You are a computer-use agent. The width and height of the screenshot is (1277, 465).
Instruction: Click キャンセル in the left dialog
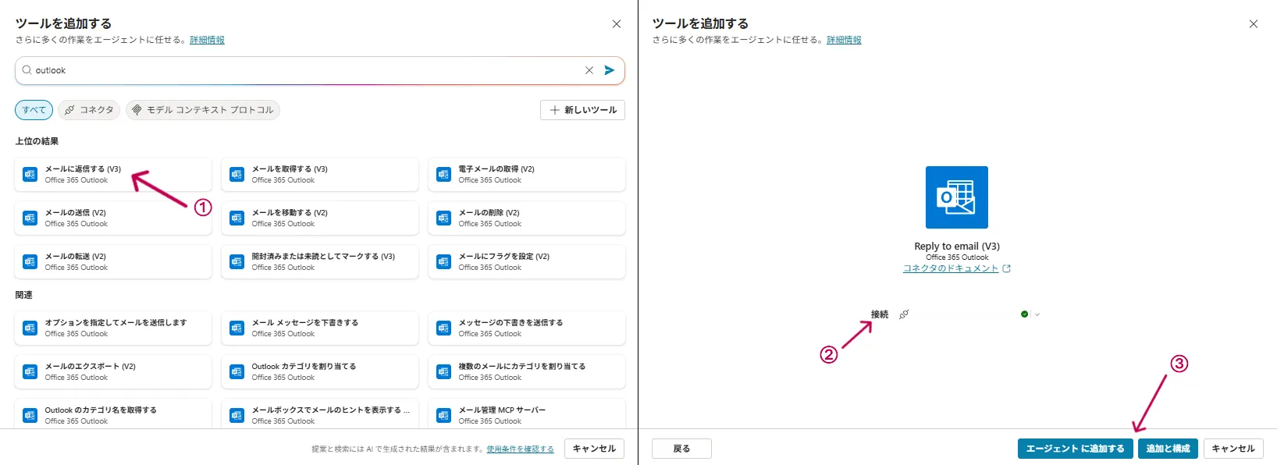594,449
